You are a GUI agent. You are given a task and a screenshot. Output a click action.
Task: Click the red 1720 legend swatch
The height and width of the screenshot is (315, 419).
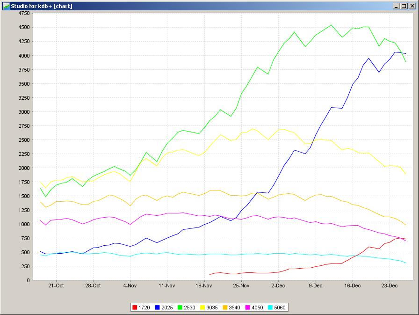(135, 308)
